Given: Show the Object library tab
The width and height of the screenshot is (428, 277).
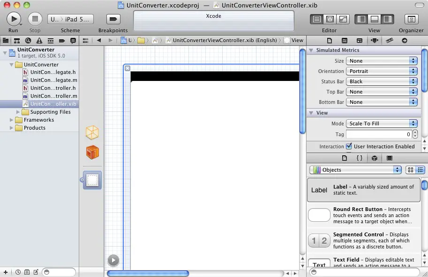Looking at the screenshot, I should [x=374, y=158].
